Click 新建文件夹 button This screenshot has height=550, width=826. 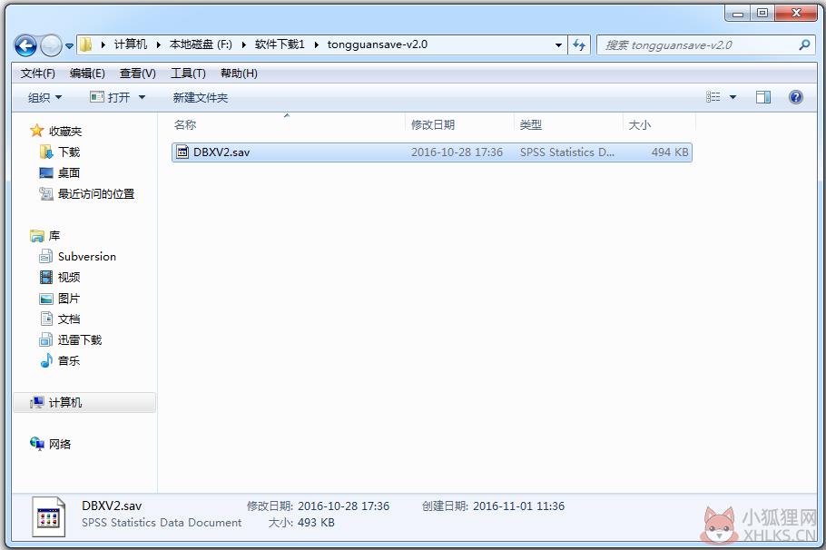pos(201,97)
